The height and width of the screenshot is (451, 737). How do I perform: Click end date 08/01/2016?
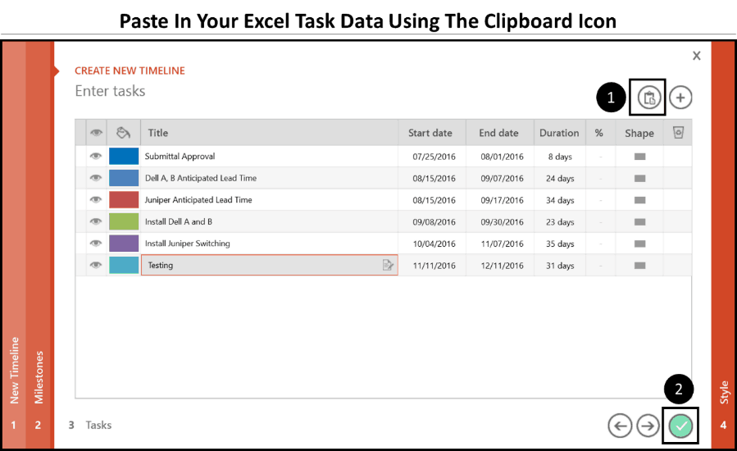tap(502, 157)
